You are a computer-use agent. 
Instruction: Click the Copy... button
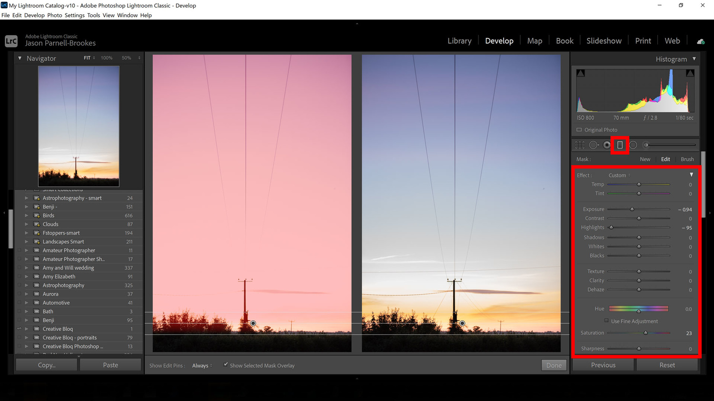(x=47, y=365)
